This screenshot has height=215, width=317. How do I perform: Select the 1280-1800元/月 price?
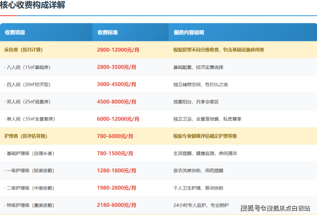[117, 171]
